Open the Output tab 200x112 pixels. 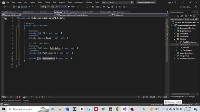(x=26, y=100)
